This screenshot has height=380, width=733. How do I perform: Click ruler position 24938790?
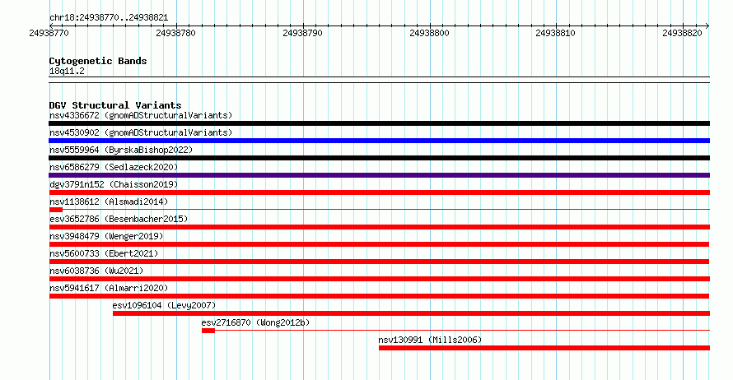(302, 33)
